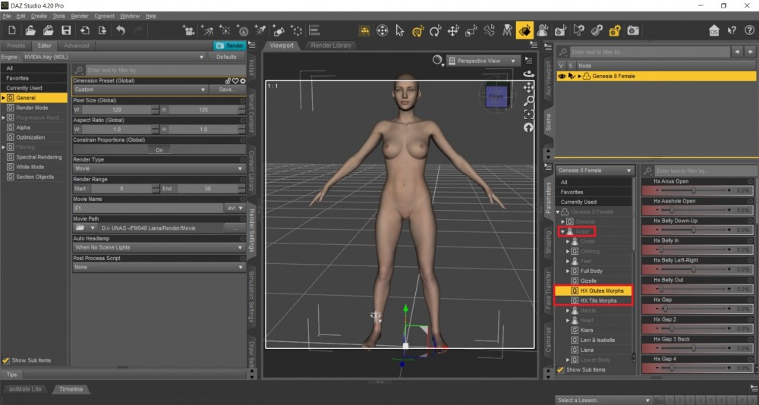Toggle Show Sub Items in Parameters pane
The width and height of the screenshot is (759, 405).
561,369
